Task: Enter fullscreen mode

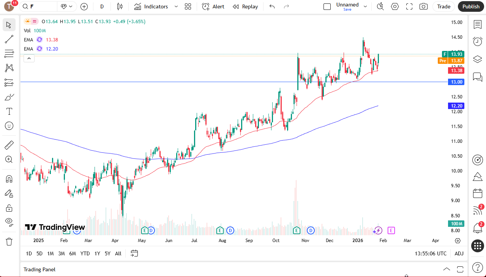Action: tap(409, 6)
